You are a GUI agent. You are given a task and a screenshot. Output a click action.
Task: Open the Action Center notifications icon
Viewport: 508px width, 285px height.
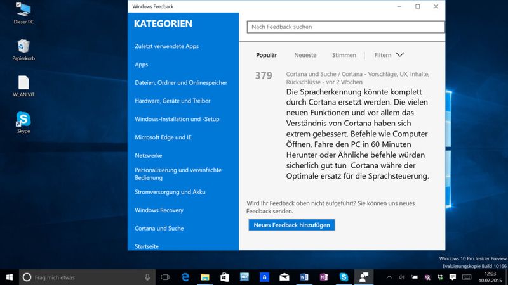(x=453, y=277)
